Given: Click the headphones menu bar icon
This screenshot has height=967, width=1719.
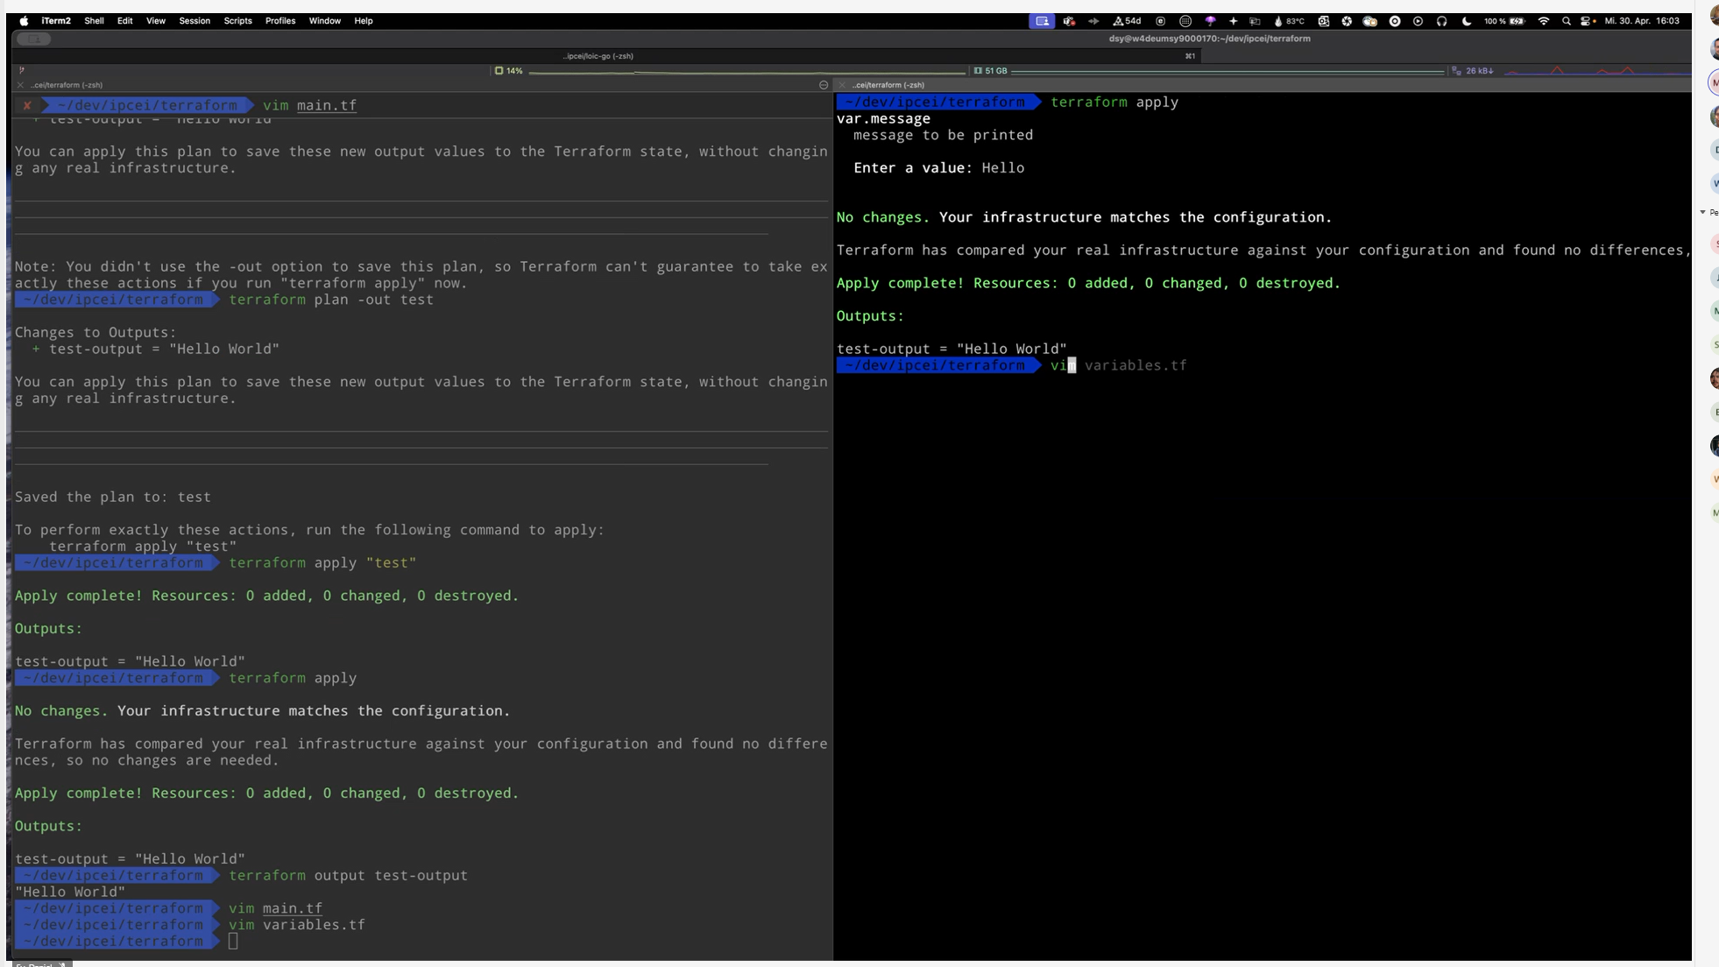Looking at the screenshot, I should pos(1441,21).
